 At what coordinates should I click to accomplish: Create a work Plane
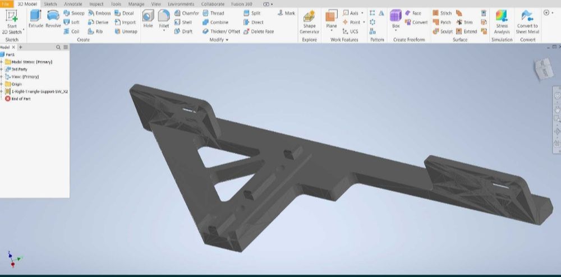[x=332, y=20]
